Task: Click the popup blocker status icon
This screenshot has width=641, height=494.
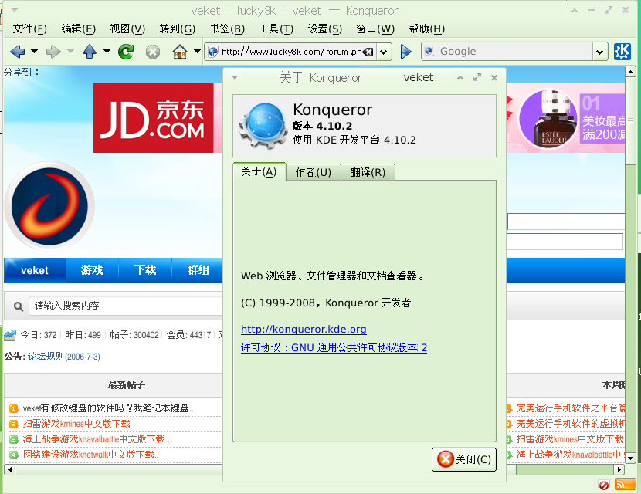Action: (604, 485)
